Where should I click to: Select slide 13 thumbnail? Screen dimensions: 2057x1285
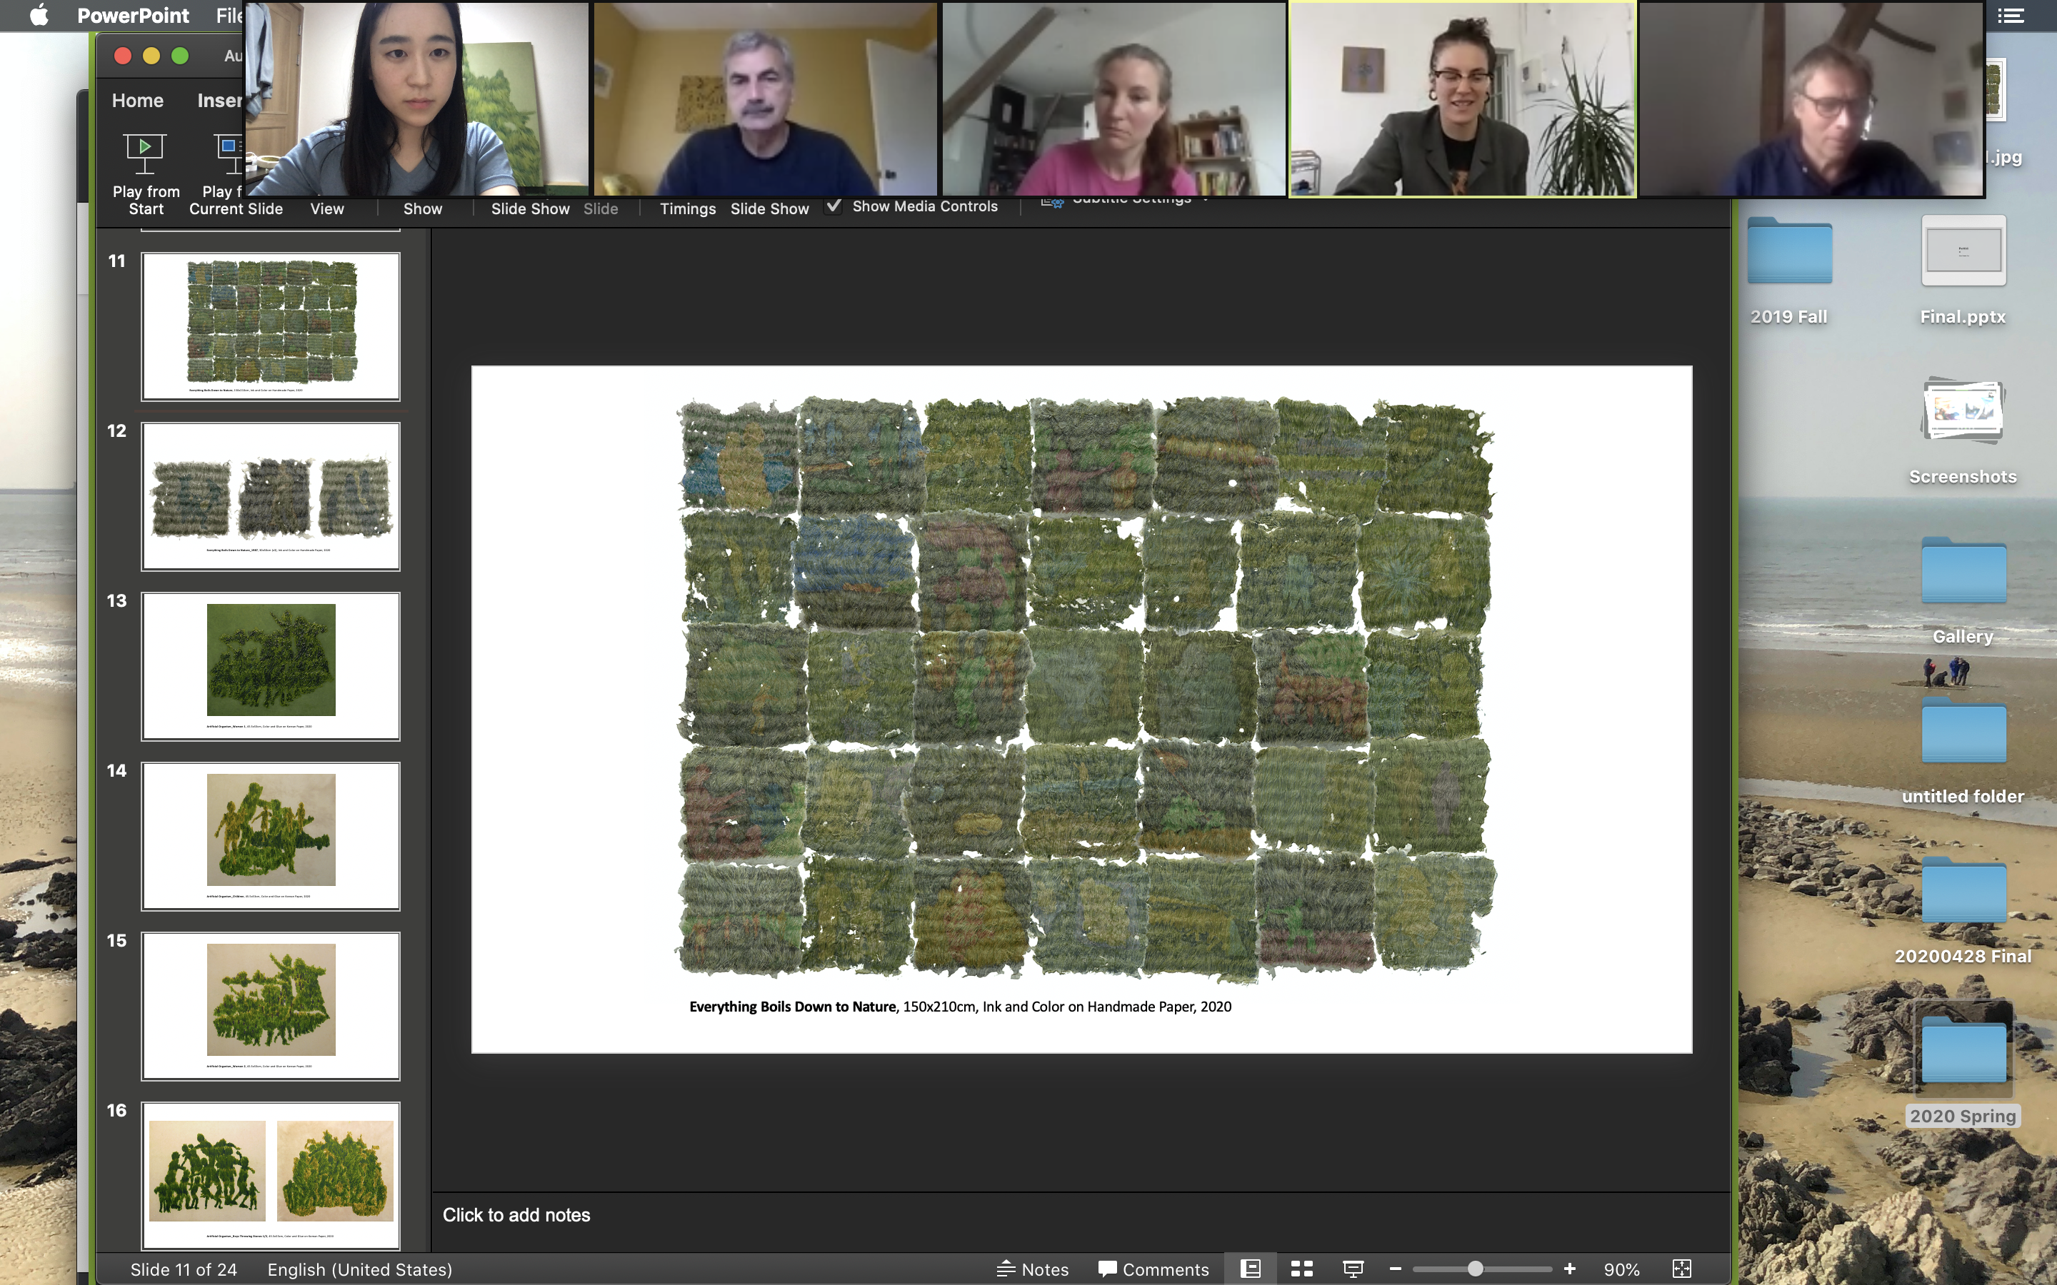coord(270,665)
